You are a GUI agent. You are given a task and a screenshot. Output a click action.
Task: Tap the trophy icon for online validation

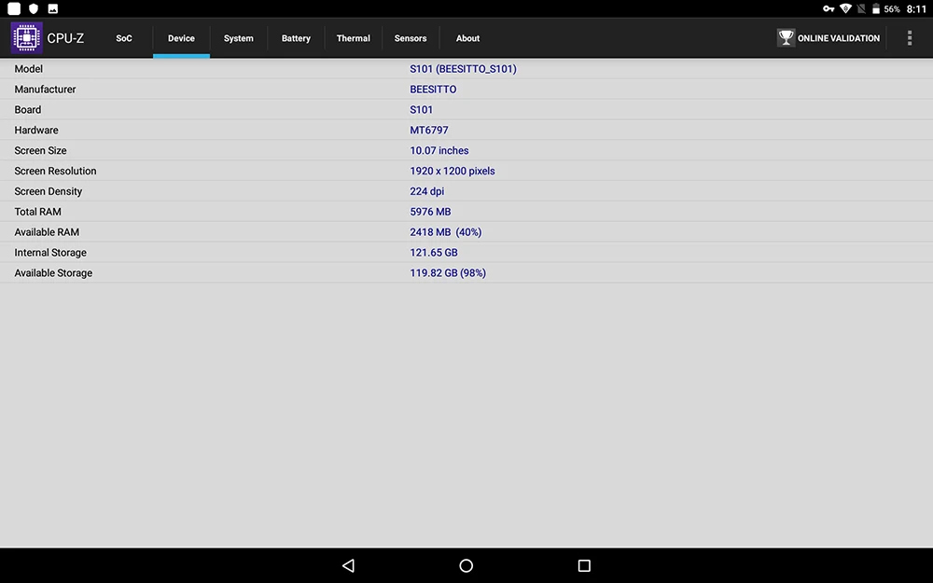[x=786, y=38]
